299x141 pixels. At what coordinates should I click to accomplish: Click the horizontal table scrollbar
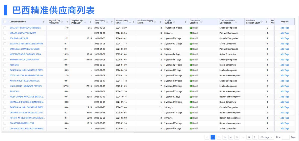coord(200,132)
